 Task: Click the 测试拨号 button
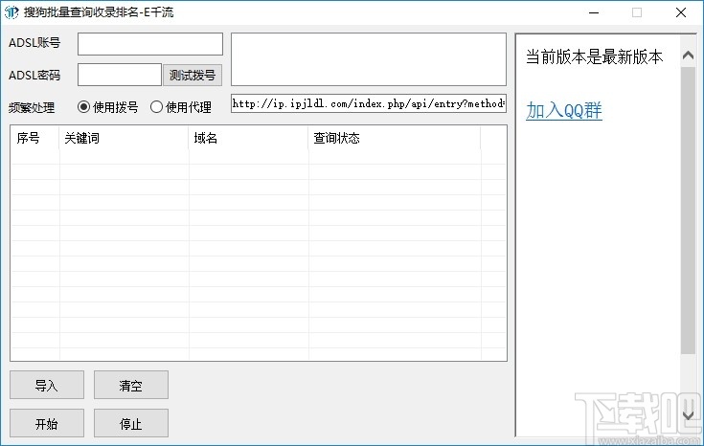[193, 75]
